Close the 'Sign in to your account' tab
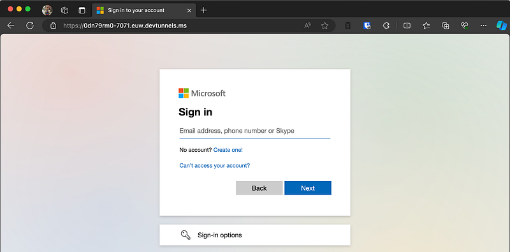Screen dimensions: 510x252 [189, 10]
